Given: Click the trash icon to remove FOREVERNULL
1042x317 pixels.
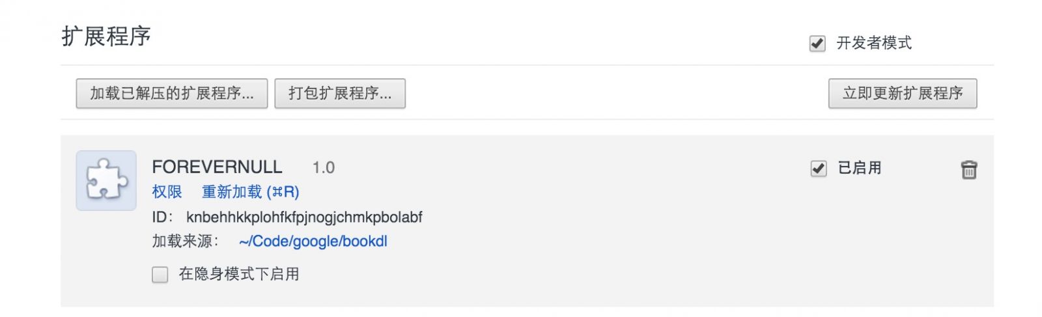Looking at the screenshot, I should click(968, 170).
